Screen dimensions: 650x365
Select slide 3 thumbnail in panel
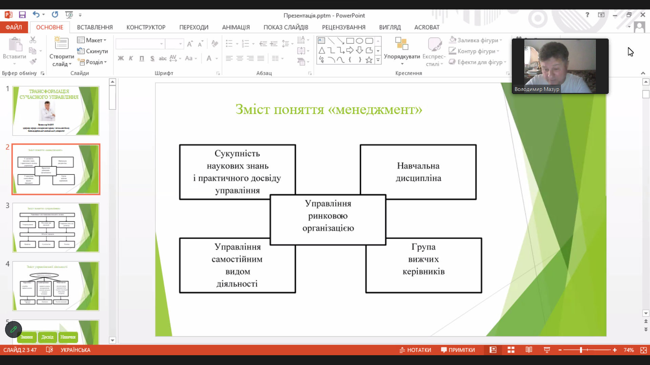56,227
